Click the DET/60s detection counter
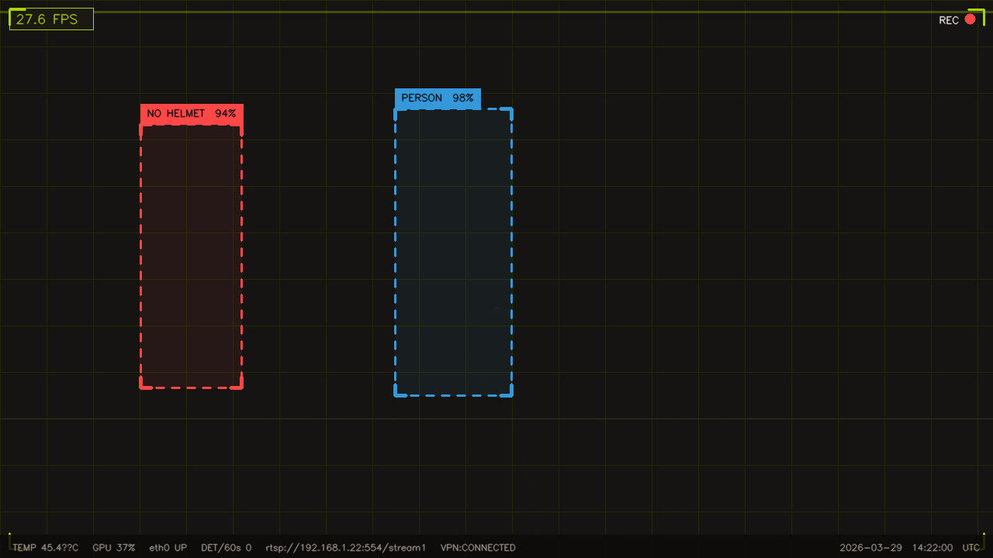Viewport: 993px width, 558px height. point(226,547)
